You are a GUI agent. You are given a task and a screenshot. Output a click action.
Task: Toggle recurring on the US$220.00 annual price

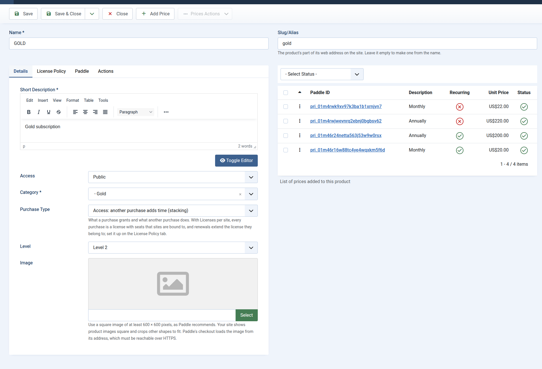click(x=460, y=121)
